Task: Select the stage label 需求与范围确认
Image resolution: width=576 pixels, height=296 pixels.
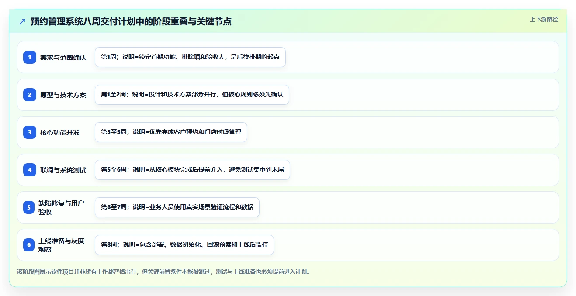Action: tap(63, 57)
